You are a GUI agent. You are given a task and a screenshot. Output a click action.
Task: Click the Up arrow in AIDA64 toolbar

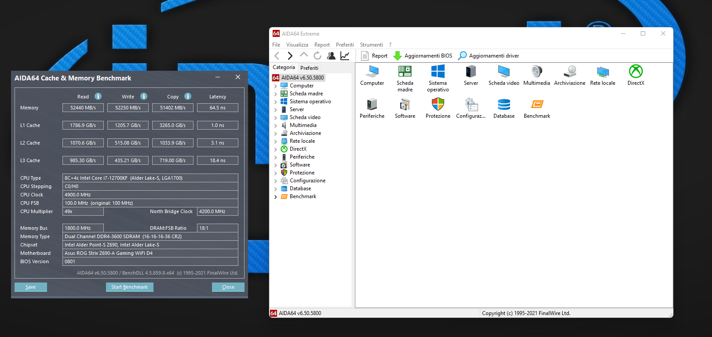point(304,55)
